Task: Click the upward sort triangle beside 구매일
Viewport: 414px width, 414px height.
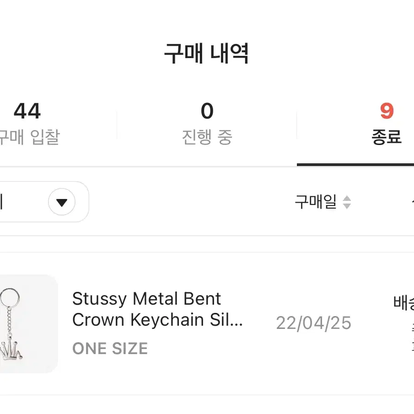Action: (347, 199)
